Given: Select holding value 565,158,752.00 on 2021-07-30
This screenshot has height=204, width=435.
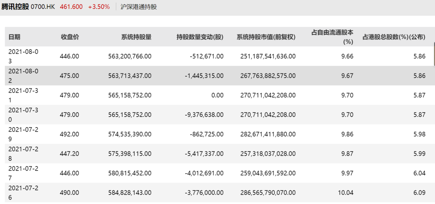Looking at the screenshot, I should [x=130, y=115].
